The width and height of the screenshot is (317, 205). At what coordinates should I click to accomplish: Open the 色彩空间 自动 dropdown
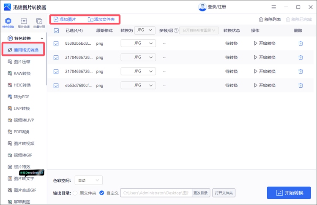(89, 180)
